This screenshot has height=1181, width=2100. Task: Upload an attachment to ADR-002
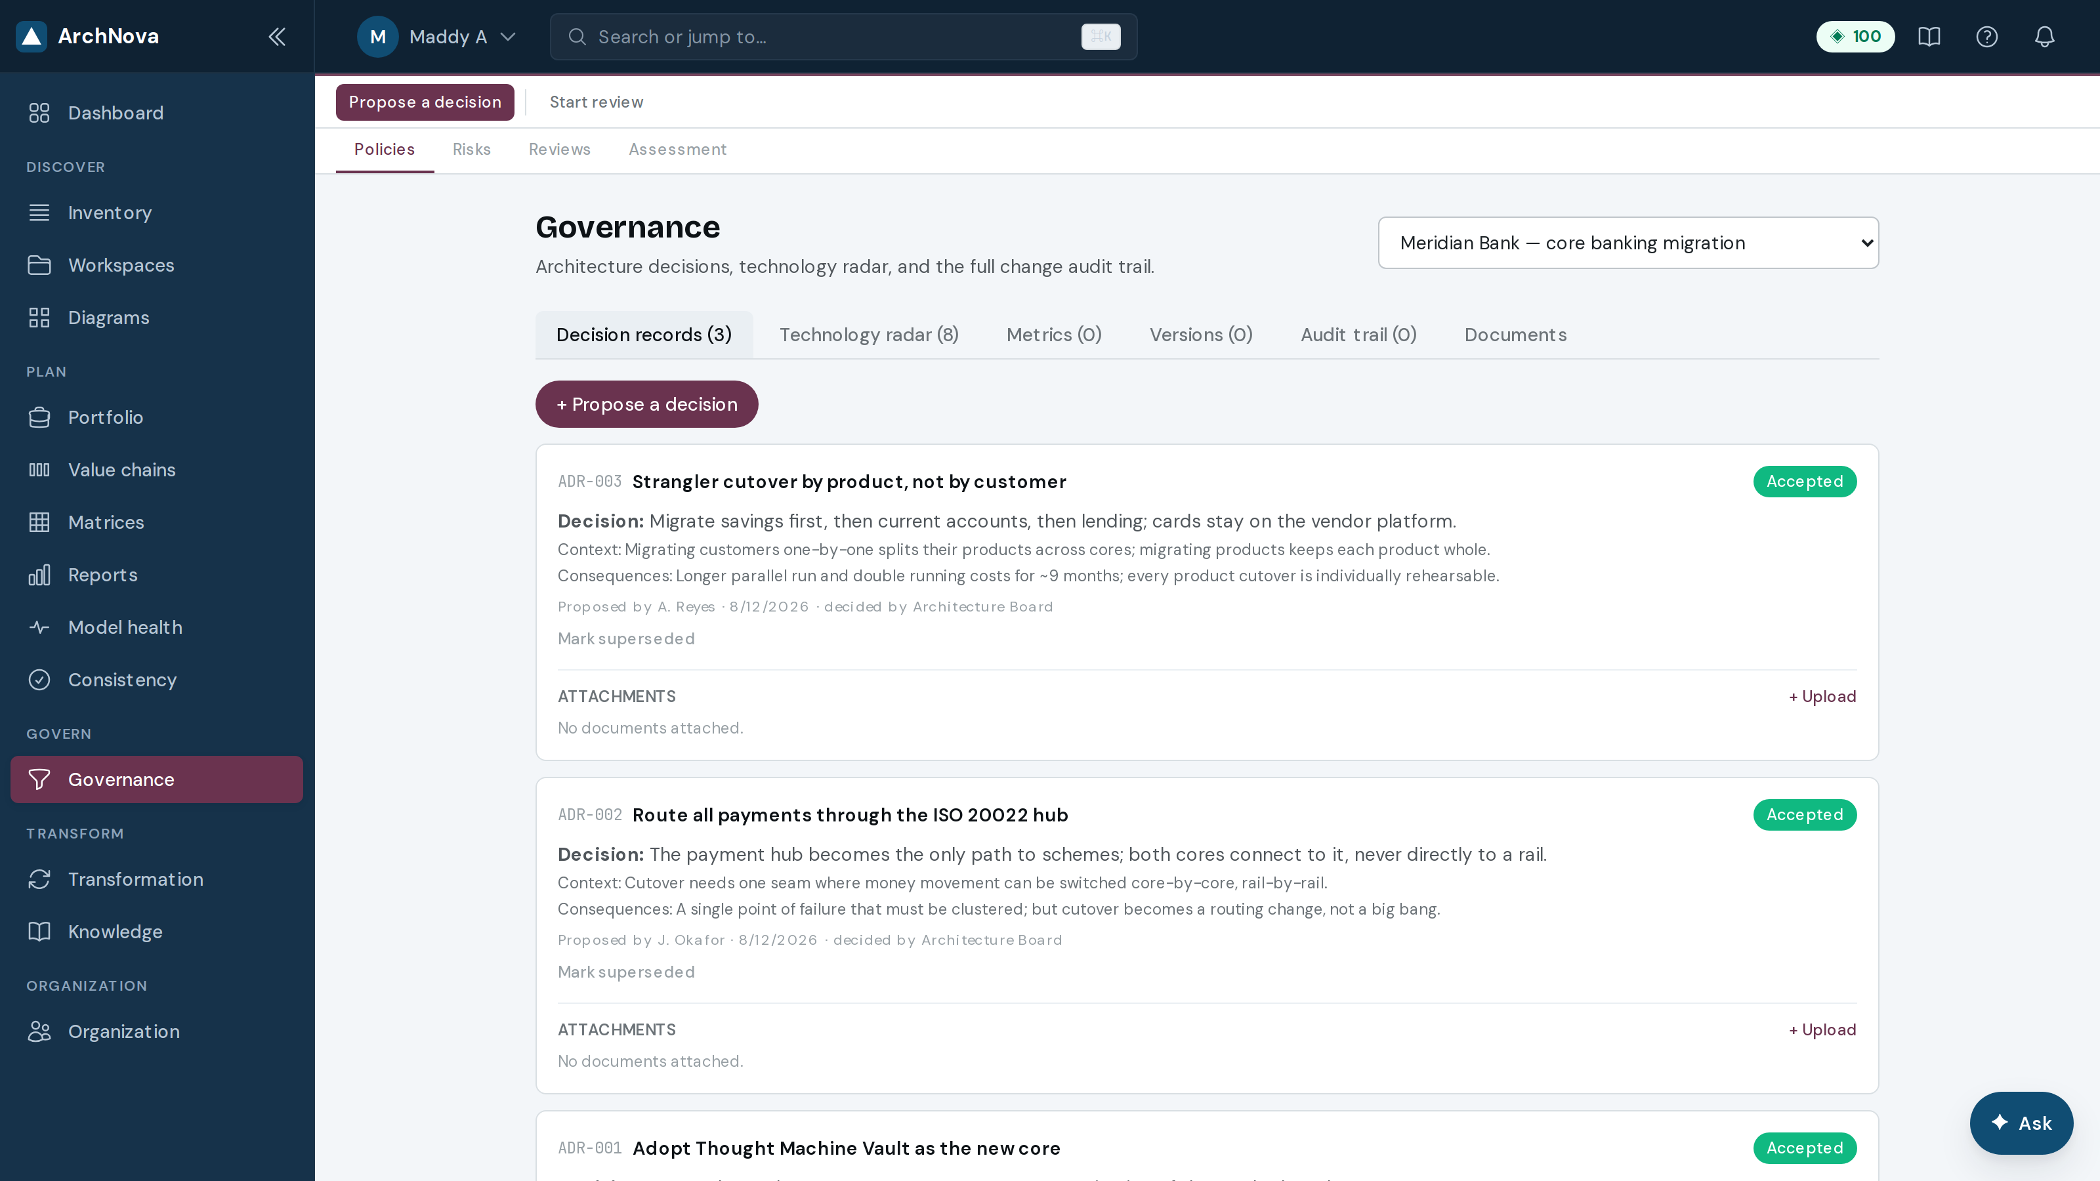pos(1822,1030)
